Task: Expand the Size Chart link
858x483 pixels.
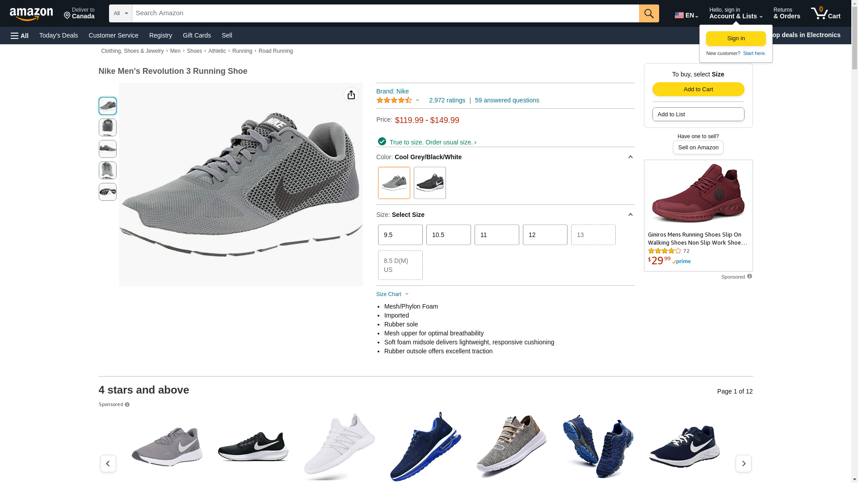Action: (392, 294)
